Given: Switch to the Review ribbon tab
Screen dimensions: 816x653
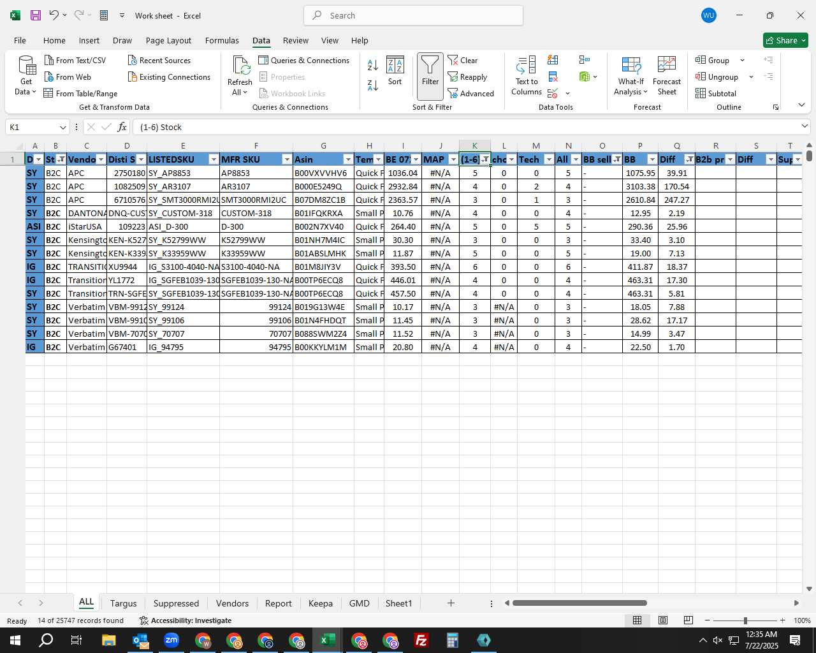Looking at the screenshot, I should click(296, 40).
